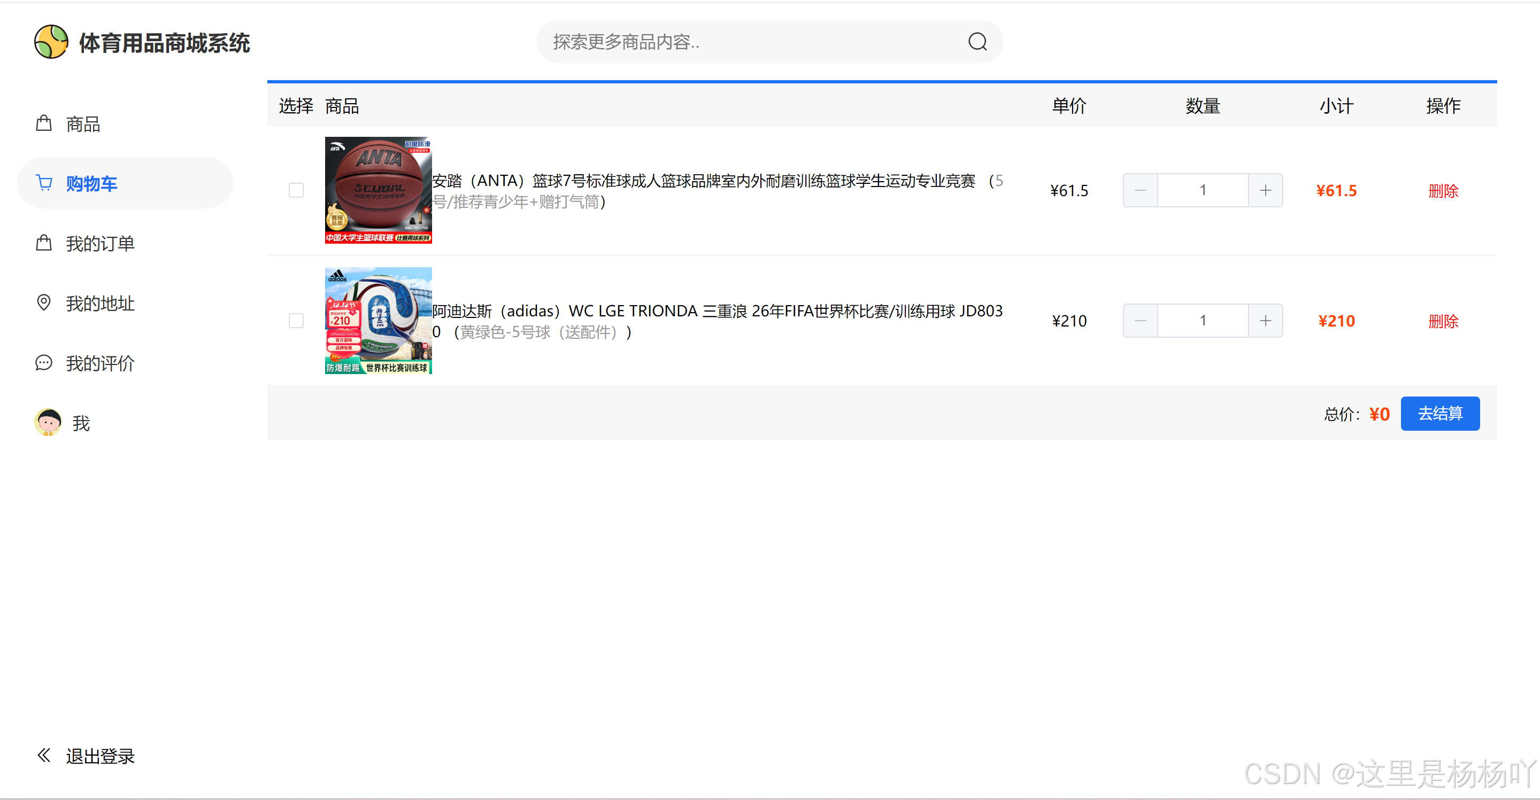
Task: Click the sports mall logo ball icon
Action: click(x=51, y=42)
